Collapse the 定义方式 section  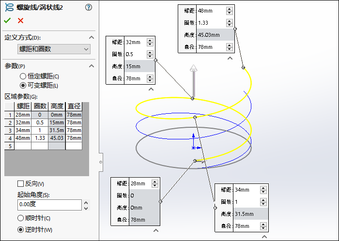click(x=91, y=38)
